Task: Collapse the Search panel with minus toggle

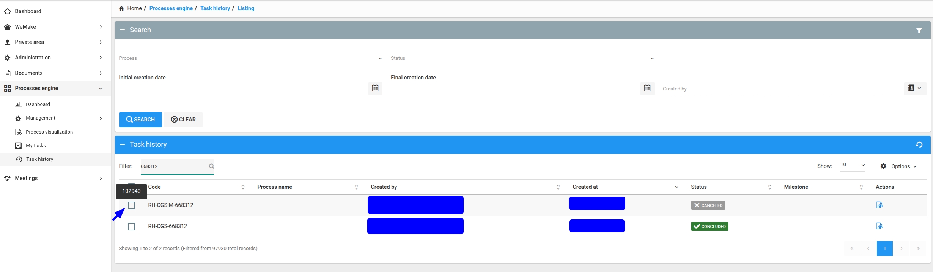Action: point(122,30)
